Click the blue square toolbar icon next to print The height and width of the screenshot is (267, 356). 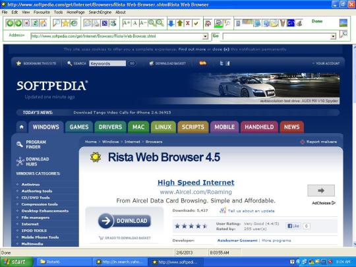(x=105, y=23)
